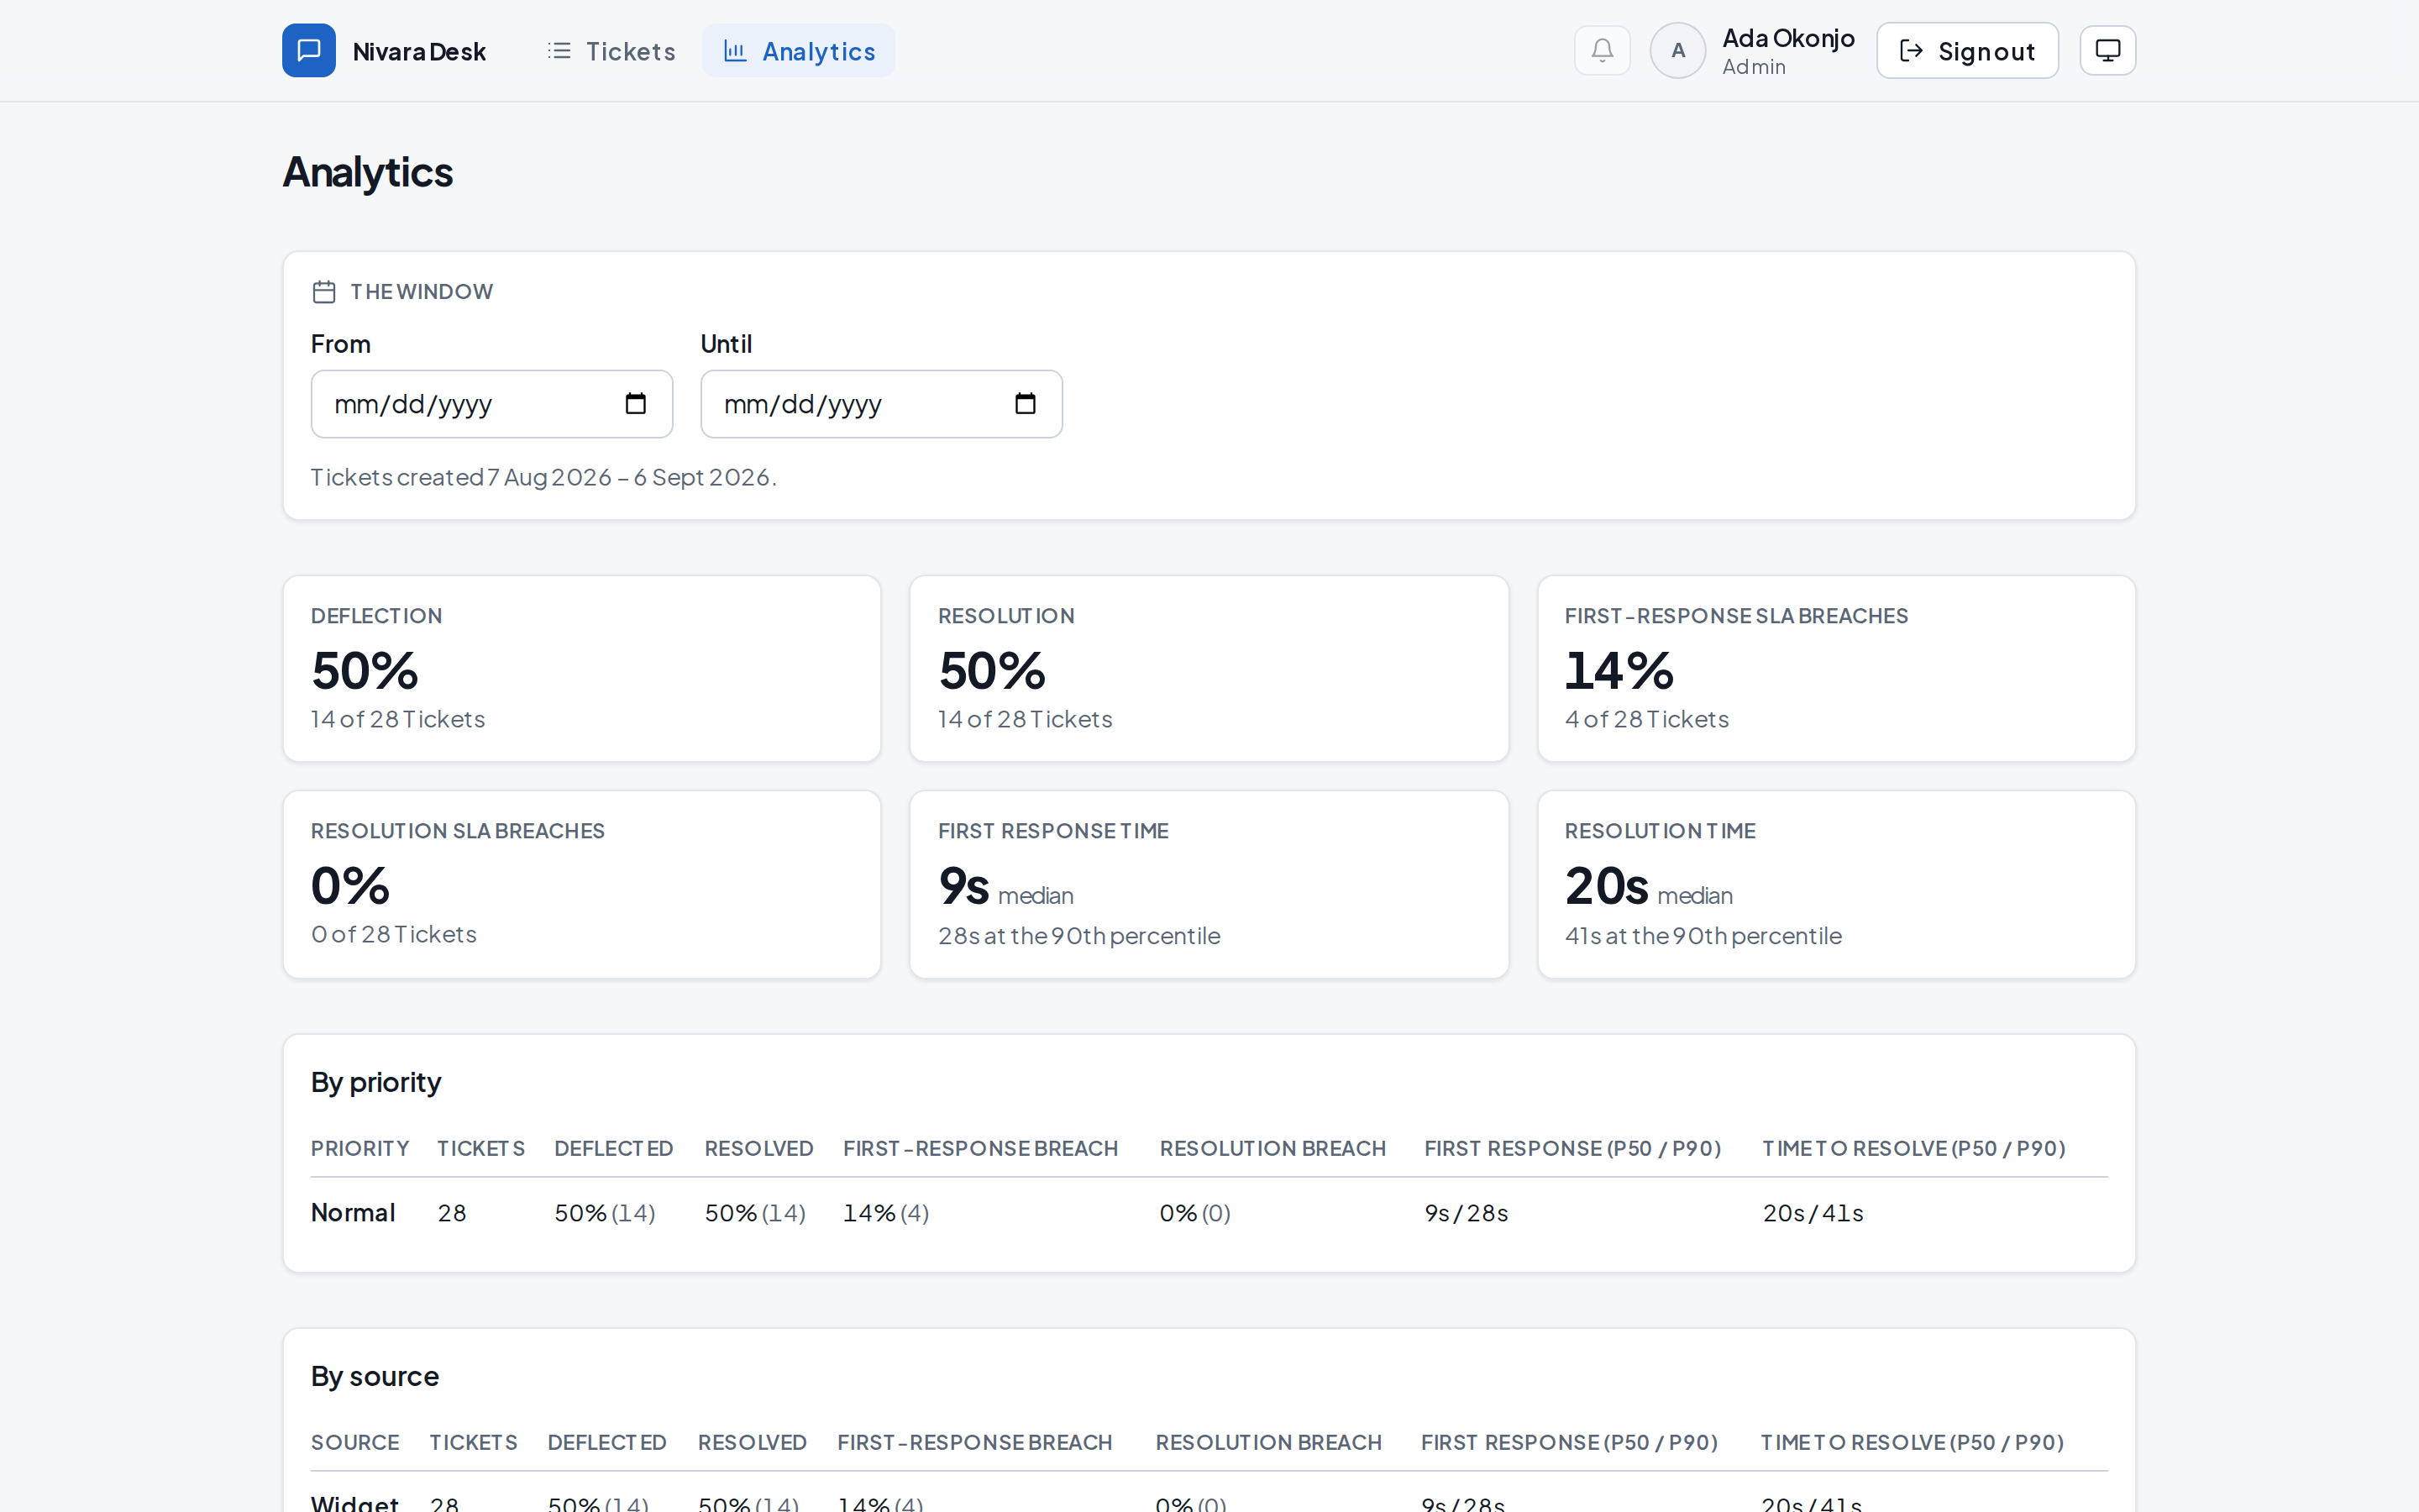Click the '41s at the 90th percentile' text
2419x1512 pixels.
click(x=1703, y=936)
